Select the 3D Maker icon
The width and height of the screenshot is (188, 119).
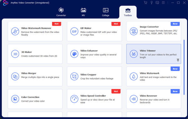(x=15, y=54)
